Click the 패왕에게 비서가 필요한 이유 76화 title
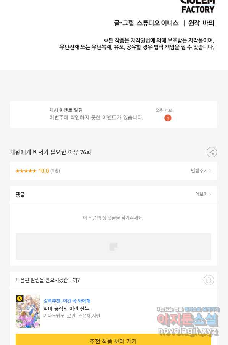 tap(50, 152)
